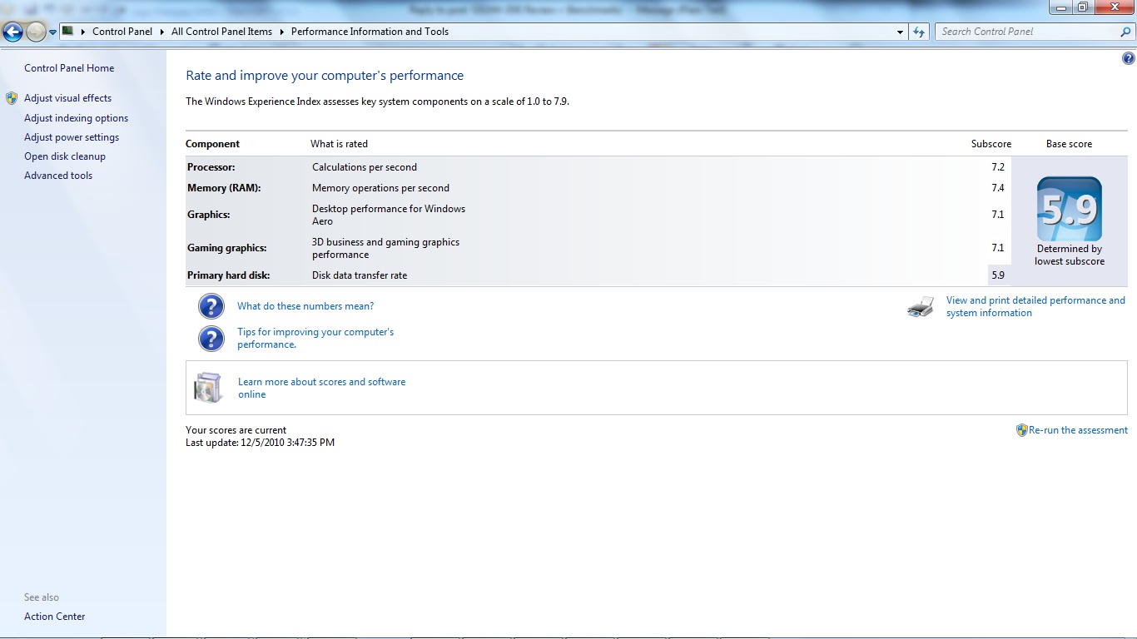Screen dimensions: 1137x639
Task: Open the Help question mark icon
Action: tap(1128, 58)
